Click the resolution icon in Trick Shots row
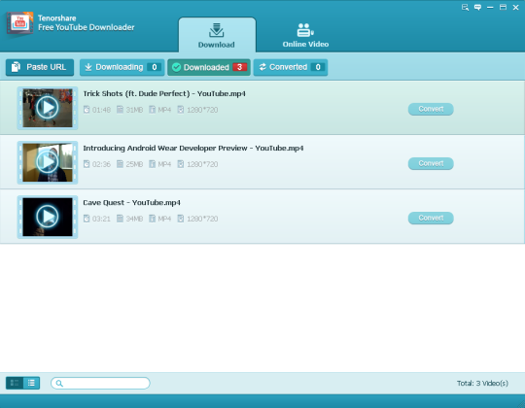 point(181,110)
